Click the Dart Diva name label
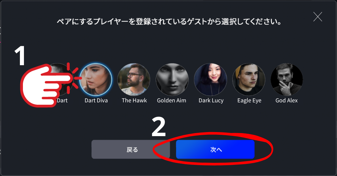The height and width of the screenshot is (176, 337). point(96,100)
